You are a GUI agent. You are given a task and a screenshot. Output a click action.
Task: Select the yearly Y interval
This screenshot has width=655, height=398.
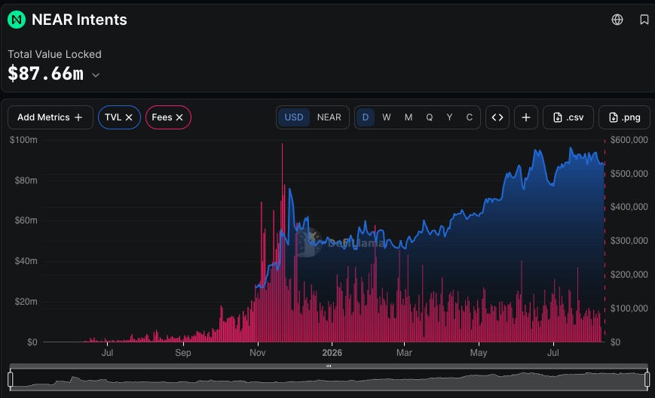tap(449, 117)
